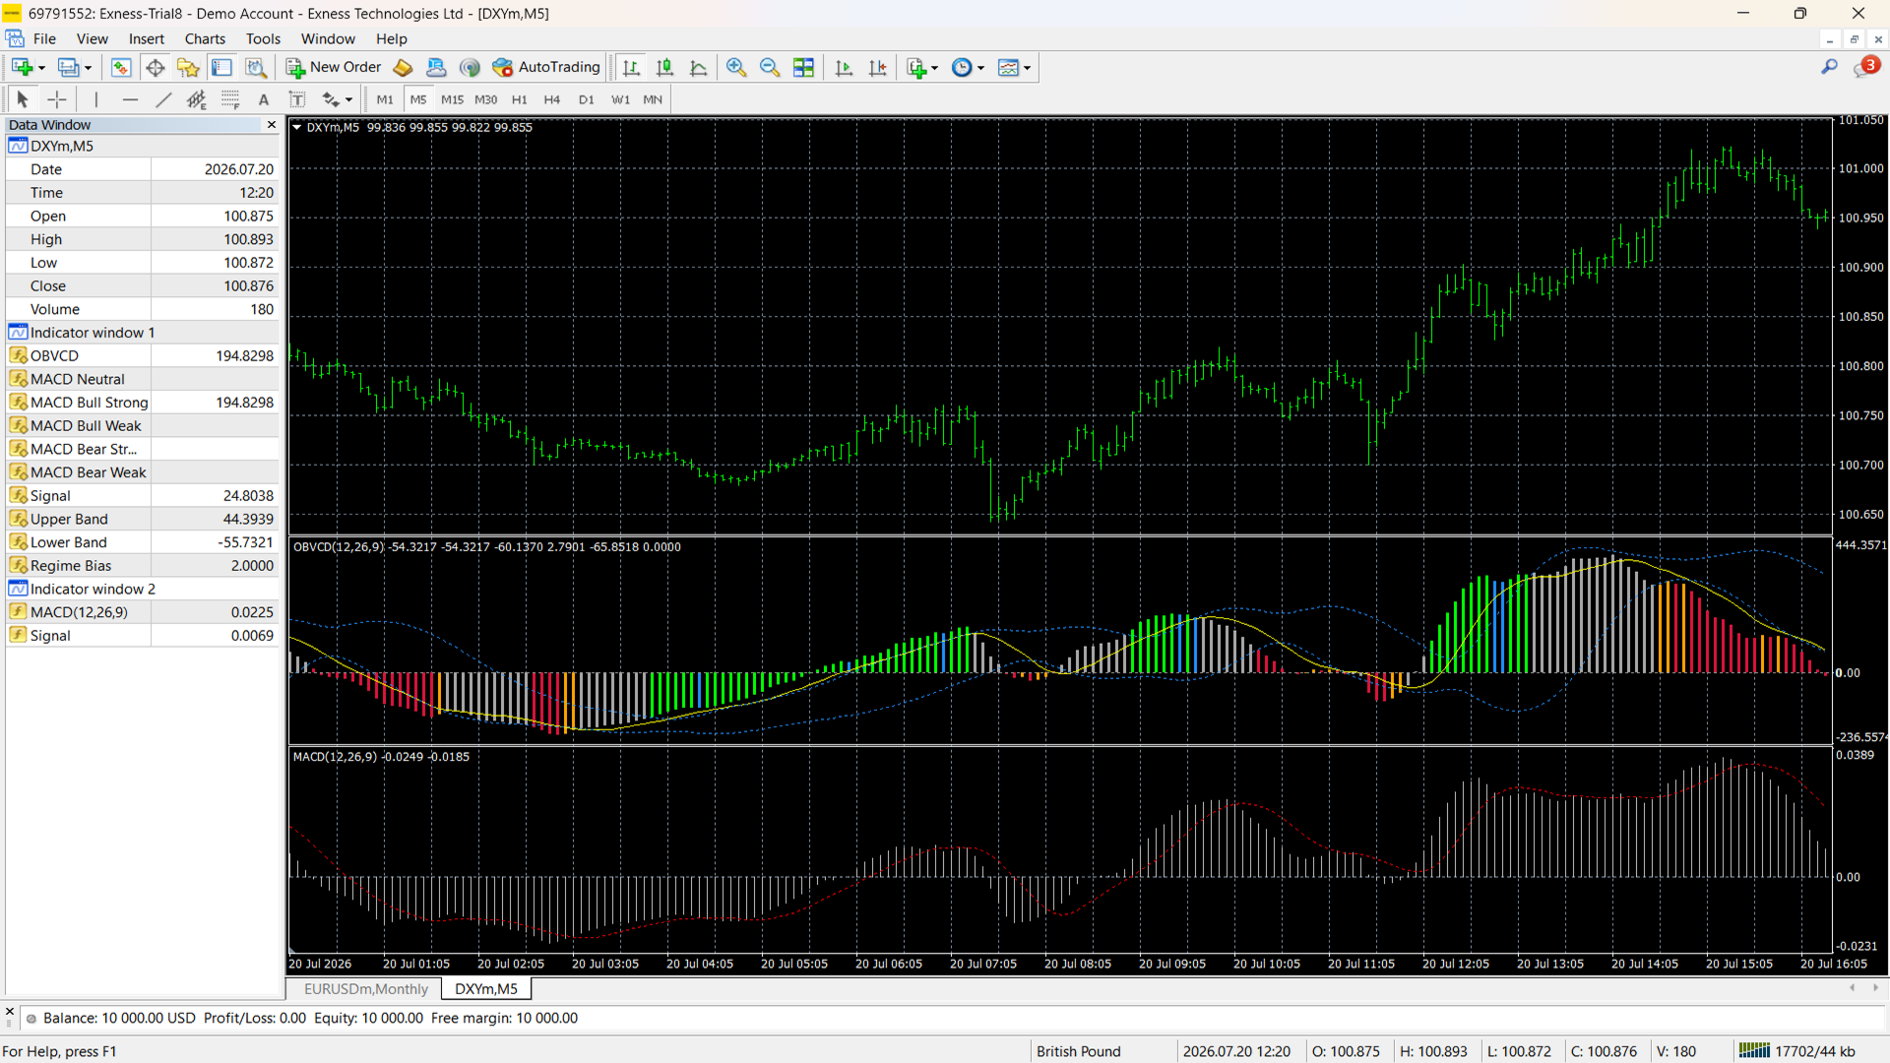Open the Charts menu
This screenshot has height=1063, width=1890.
[x=205, y=39]
